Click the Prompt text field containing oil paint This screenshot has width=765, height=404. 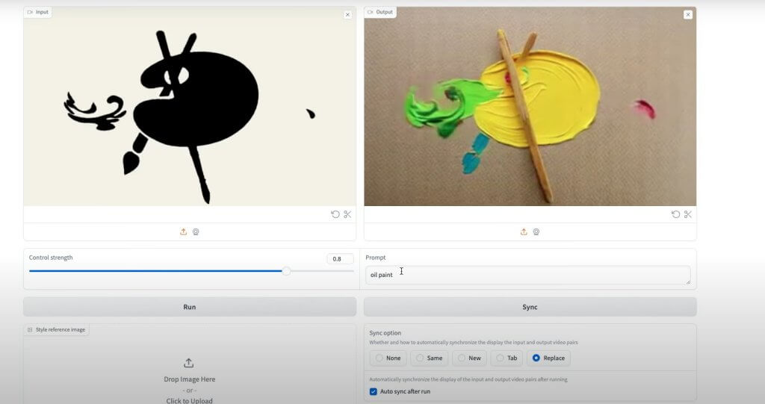point(527,275)
